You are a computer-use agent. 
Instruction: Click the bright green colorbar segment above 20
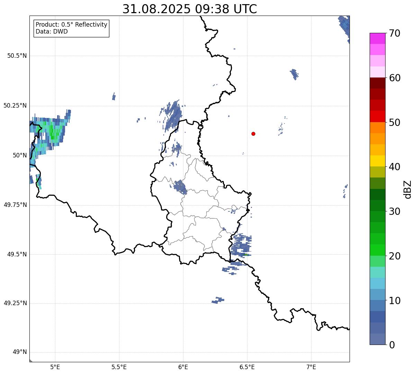point(377,250)
